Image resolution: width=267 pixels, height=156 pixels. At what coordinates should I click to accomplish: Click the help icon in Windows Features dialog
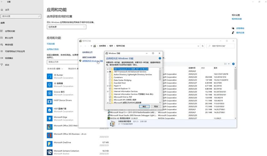pos(160,58)
